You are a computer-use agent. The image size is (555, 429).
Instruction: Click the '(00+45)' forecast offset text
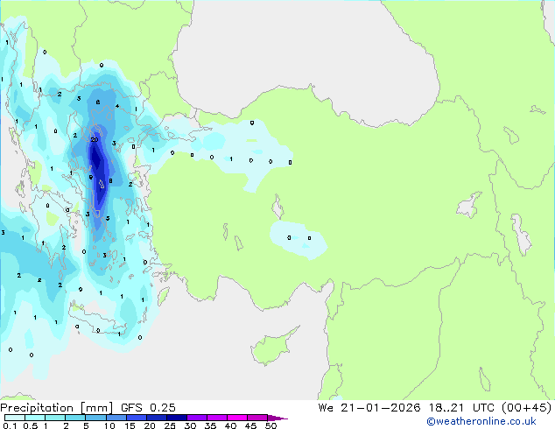527,408
